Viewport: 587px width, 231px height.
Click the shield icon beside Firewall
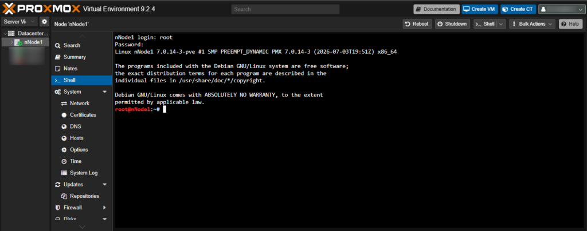coord(58,208)
